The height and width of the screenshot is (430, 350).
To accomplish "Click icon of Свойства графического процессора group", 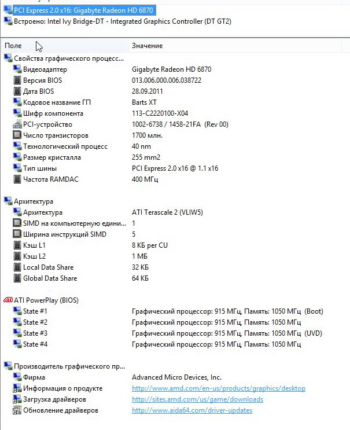I will tap(8, 58).
